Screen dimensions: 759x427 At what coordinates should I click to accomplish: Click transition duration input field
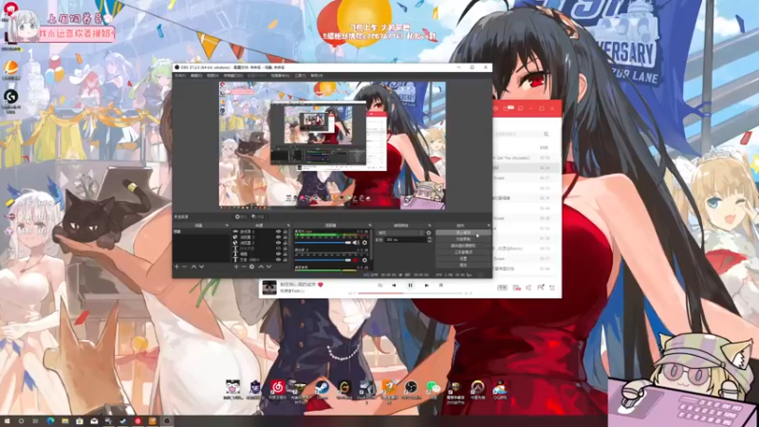pyautogui.click(x=406, y=239)
